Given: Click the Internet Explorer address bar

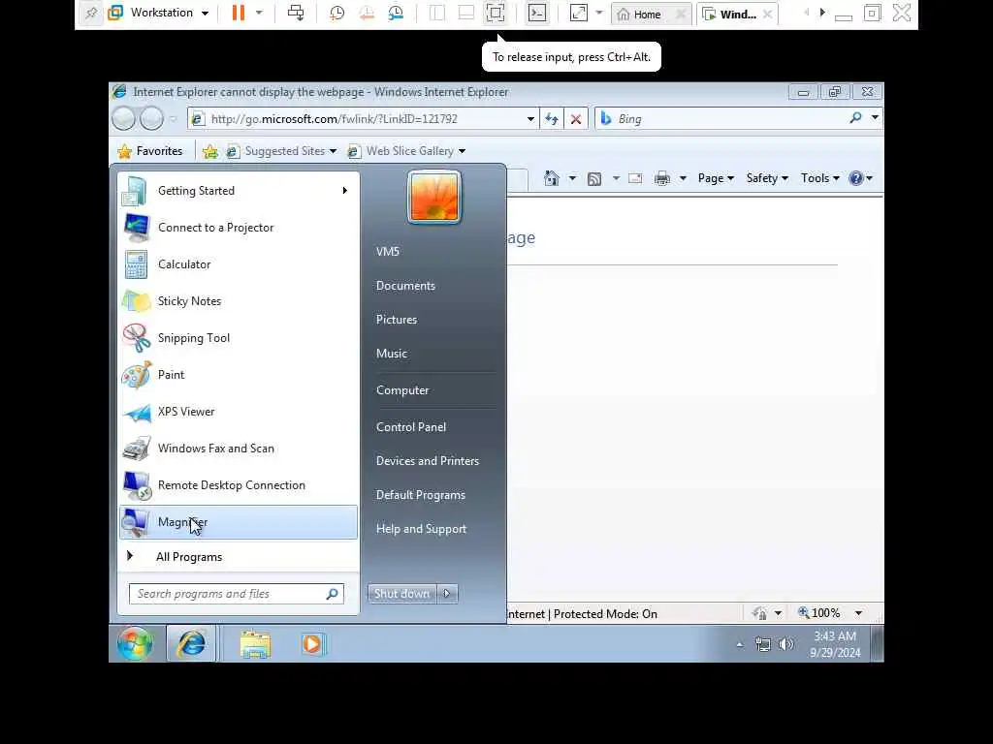Looking at the screenshot, I should click(x=363, y=119).
